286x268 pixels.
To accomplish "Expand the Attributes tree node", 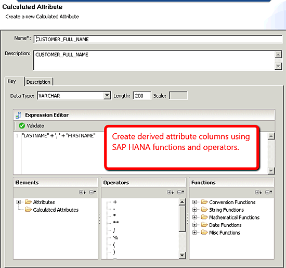I will tap(18, 202).
